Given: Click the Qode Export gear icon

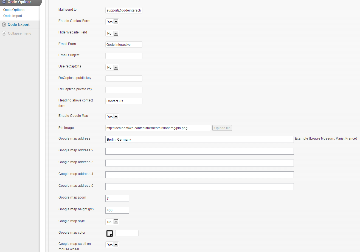Looking at the screenshot, I should [x=4, y=25].
